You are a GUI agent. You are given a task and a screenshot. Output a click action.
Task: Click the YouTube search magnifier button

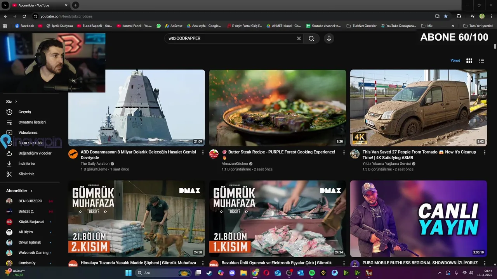[x=311, y=38]
